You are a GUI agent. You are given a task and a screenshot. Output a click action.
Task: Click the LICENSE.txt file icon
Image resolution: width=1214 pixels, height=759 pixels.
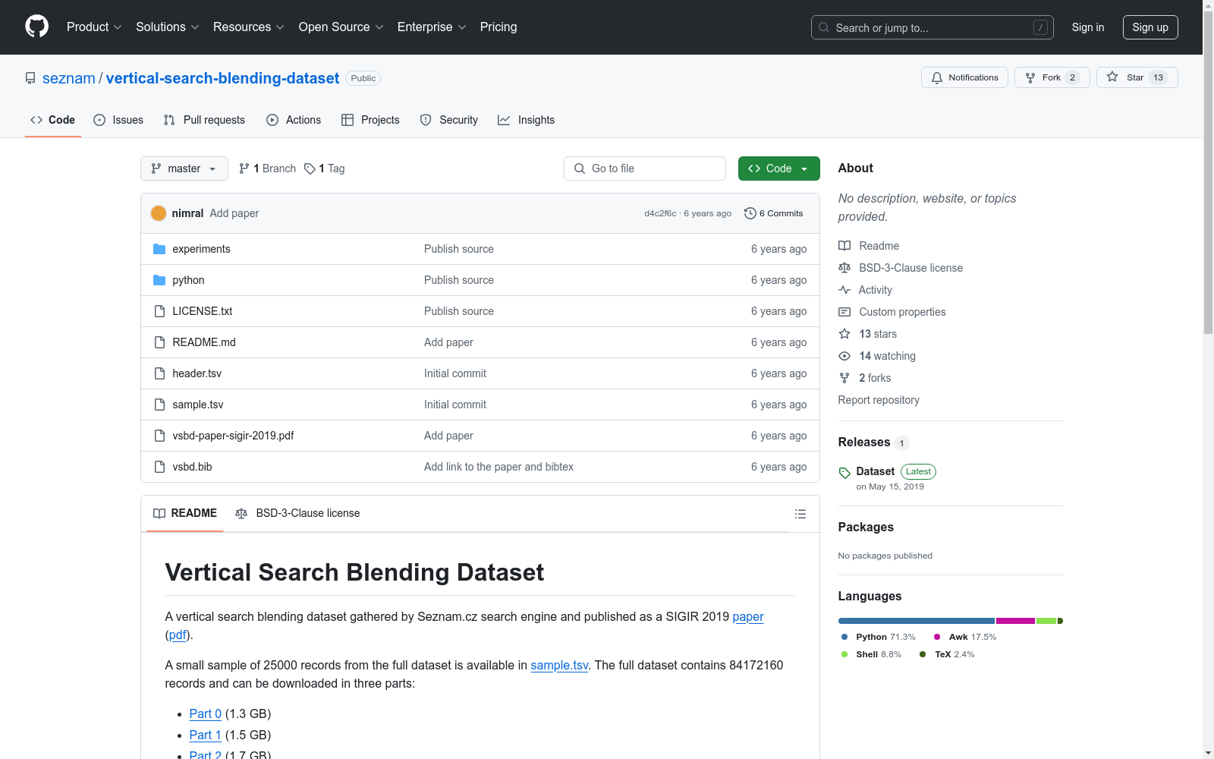(159, 311)
